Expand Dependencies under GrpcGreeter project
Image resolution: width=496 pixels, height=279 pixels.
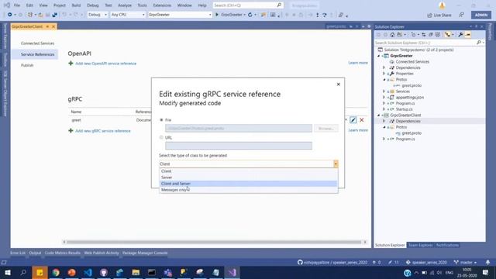(384, 67)
